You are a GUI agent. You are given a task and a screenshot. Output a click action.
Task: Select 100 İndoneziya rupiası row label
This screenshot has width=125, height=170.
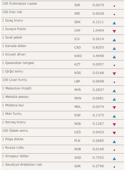(20, 4)
